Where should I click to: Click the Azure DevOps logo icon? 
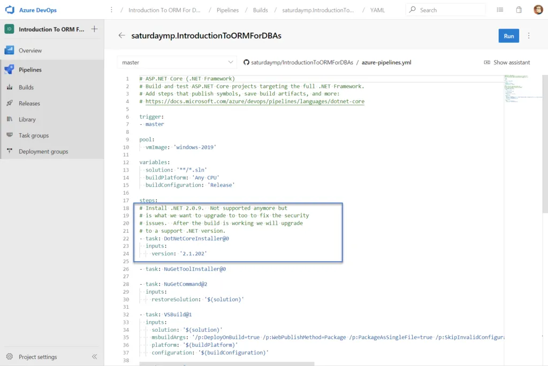coord(10,10)
